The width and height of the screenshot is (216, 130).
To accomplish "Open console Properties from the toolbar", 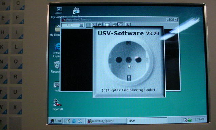I will (x=114, y=25).
